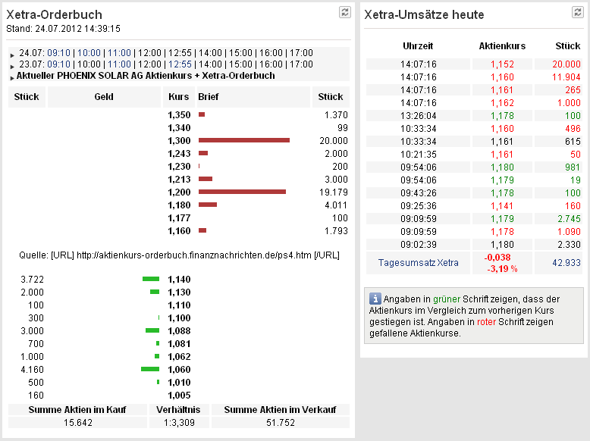Select bid price 1,005
This screenshot has height=441, width=590.
179,395
